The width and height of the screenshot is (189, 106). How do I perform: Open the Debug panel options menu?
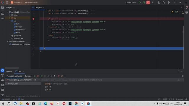pyautogui.click(x=178, y=71)
